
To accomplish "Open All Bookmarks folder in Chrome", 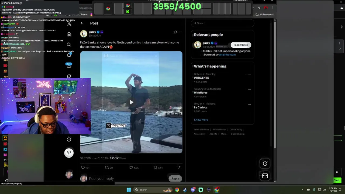I will tap(265, 15).
